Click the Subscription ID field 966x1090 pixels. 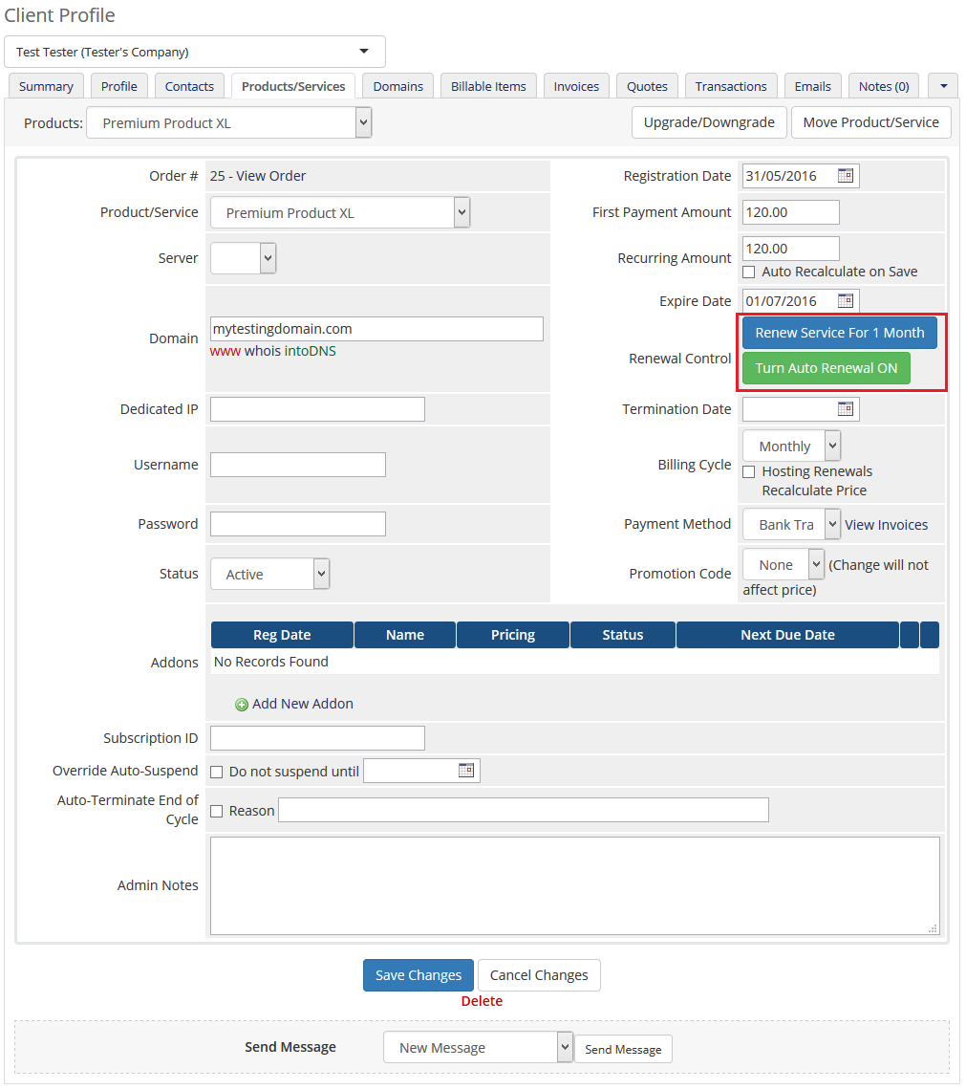(x=317, y=737)
